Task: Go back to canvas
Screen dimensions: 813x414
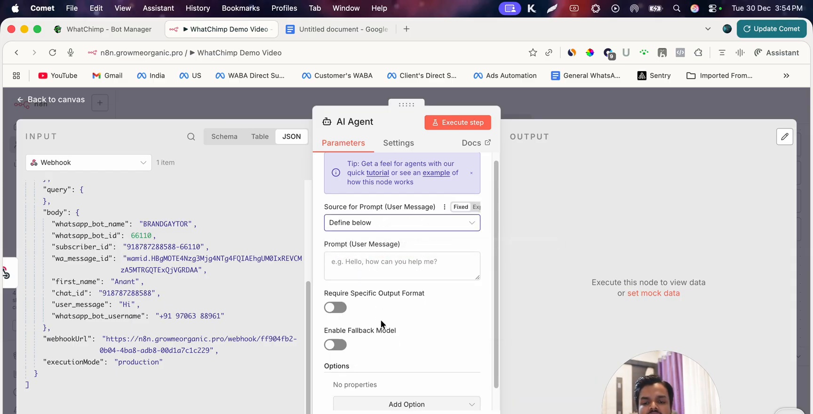Action: 51,100
